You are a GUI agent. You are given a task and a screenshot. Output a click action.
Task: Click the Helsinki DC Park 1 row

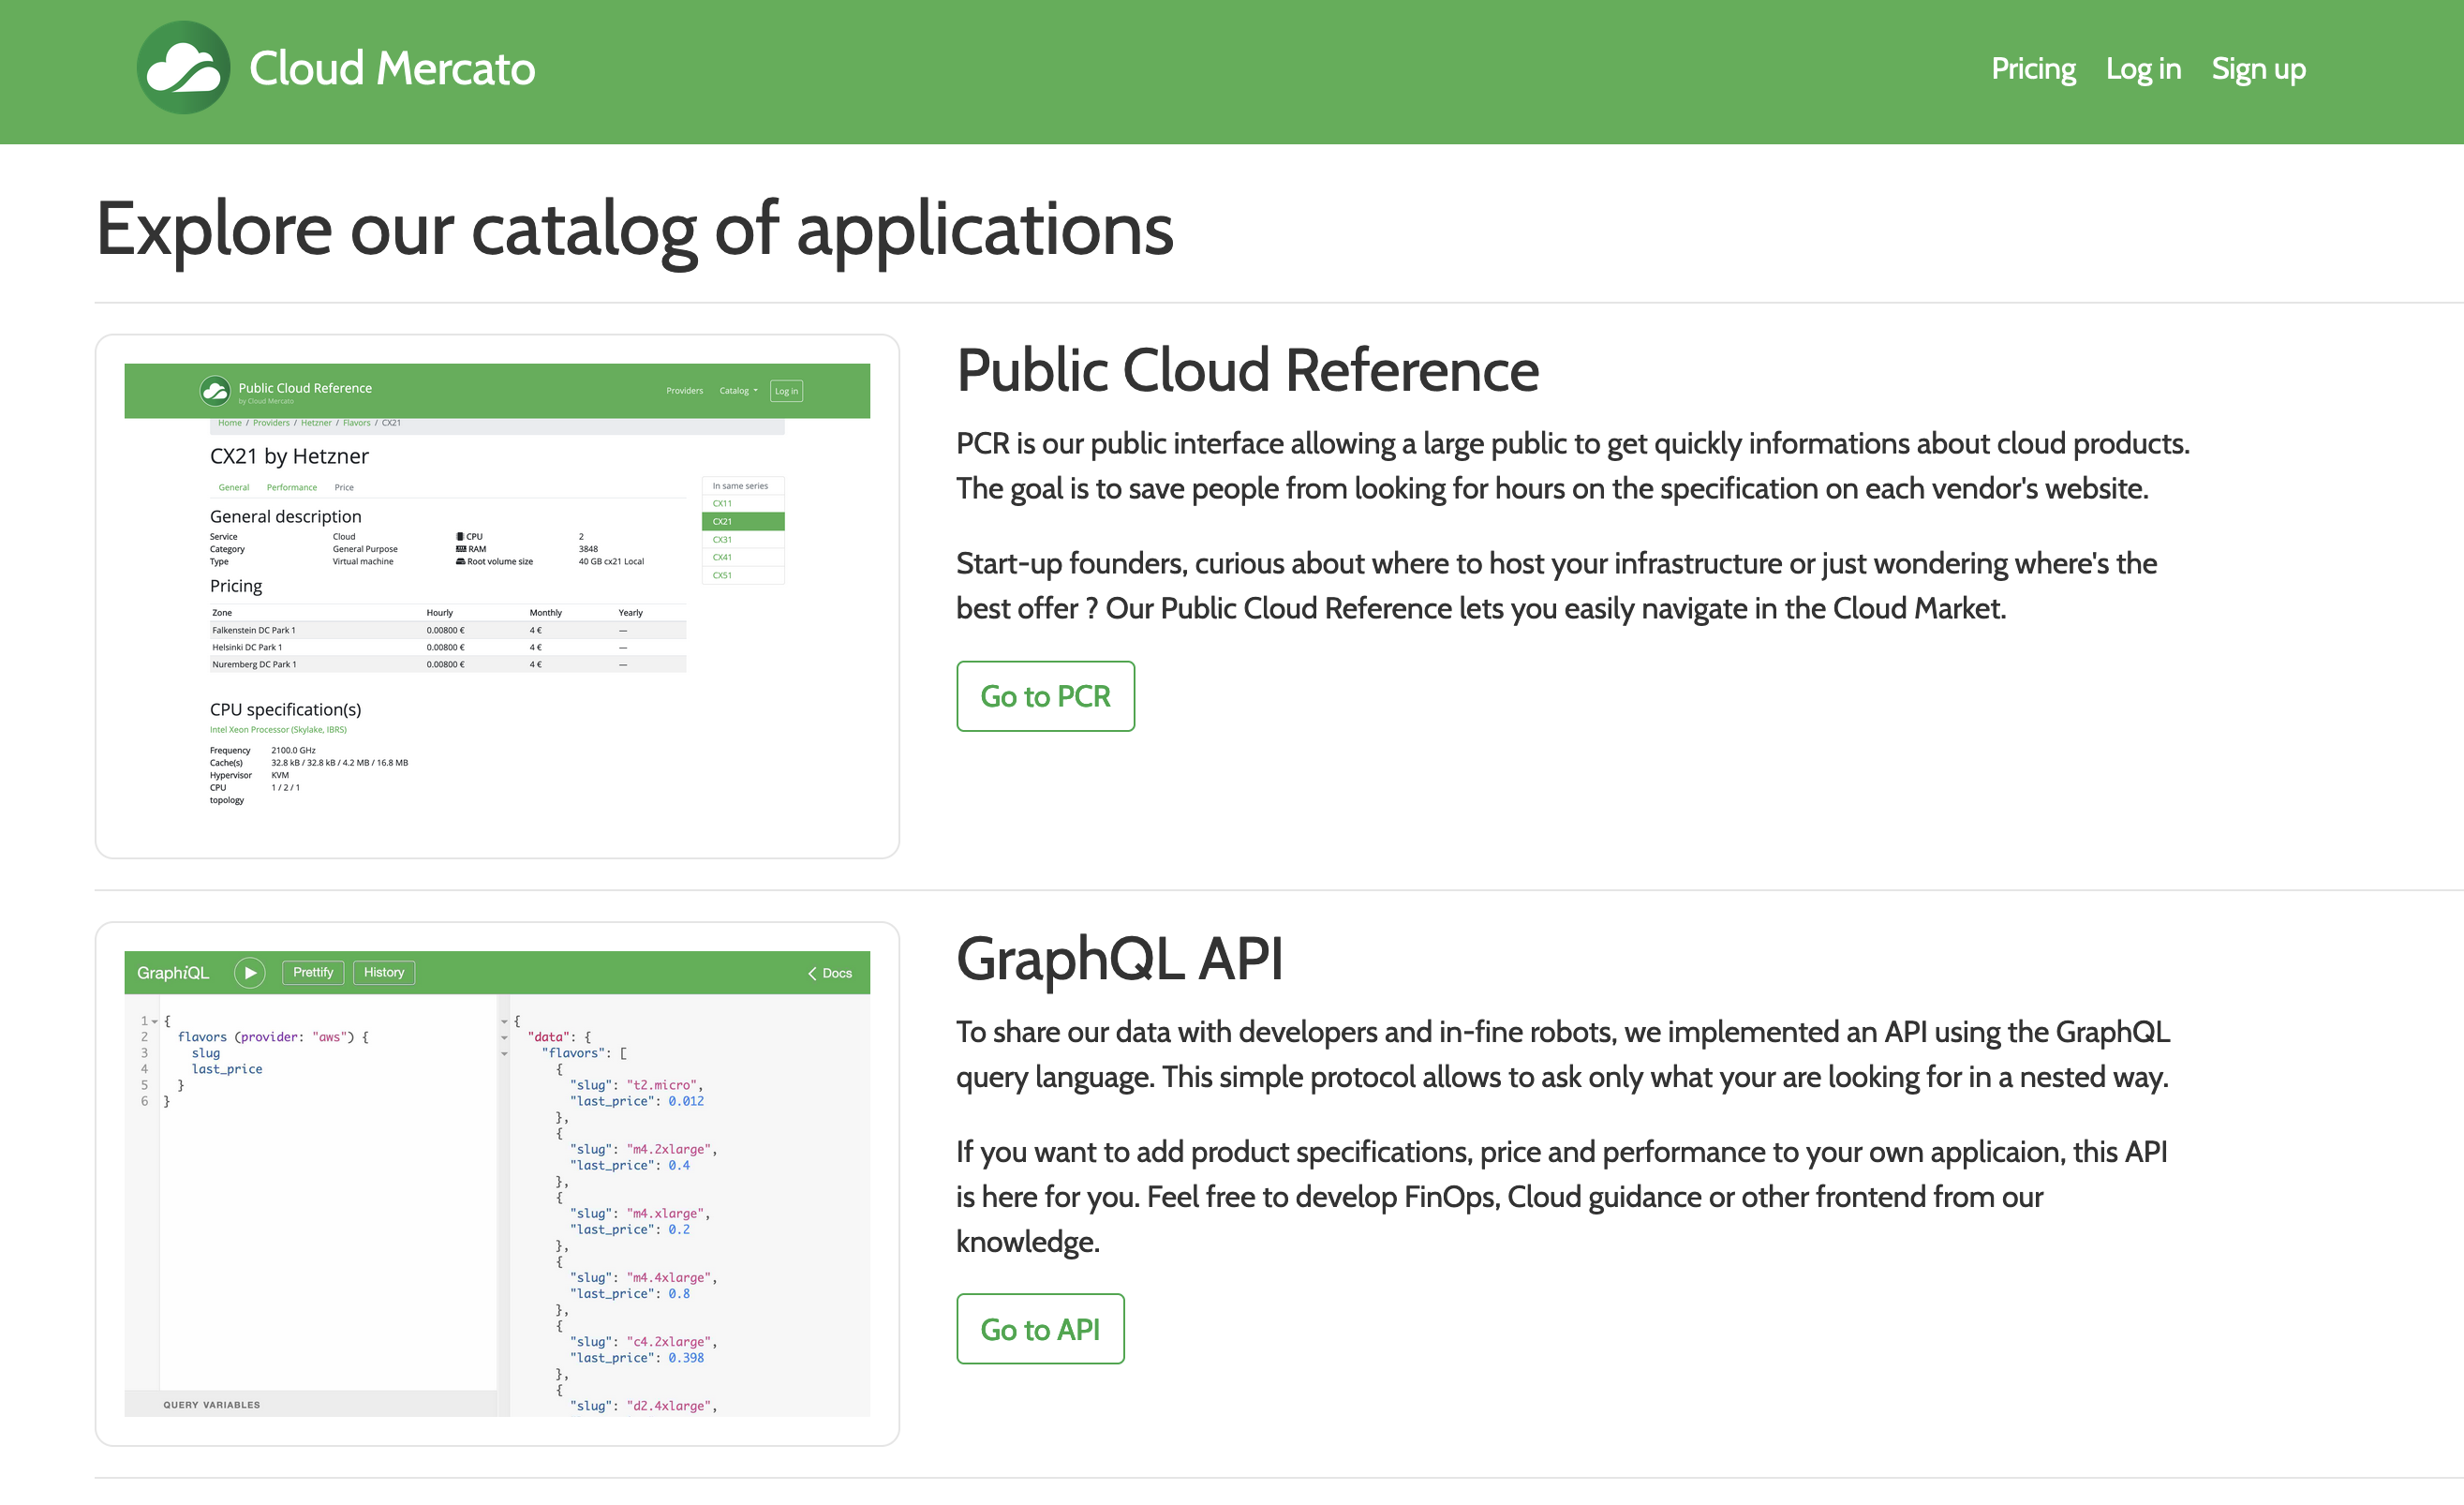[x=448, y=647]
